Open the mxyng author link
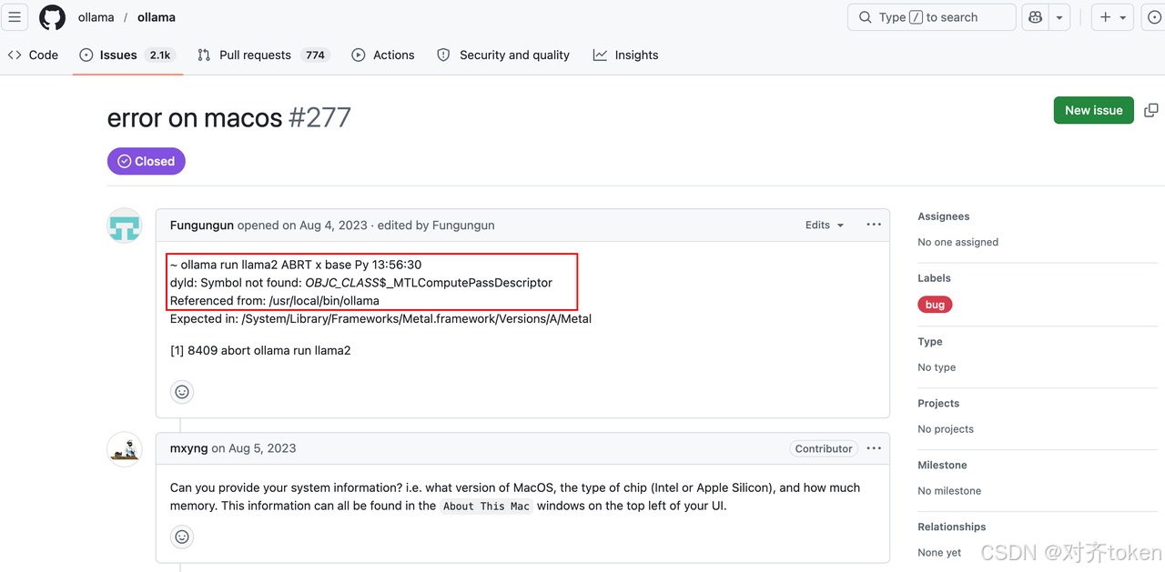The width and height of the screenshot is (1165, 572). click(x=189, y=448)
